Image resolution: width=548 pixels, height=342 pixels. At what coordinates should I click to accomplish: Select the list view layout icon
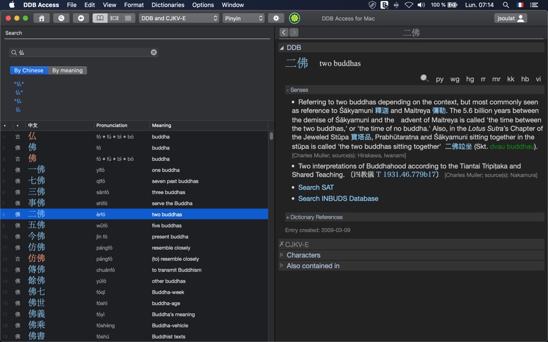pyautogui.click(x=128, y=18)
